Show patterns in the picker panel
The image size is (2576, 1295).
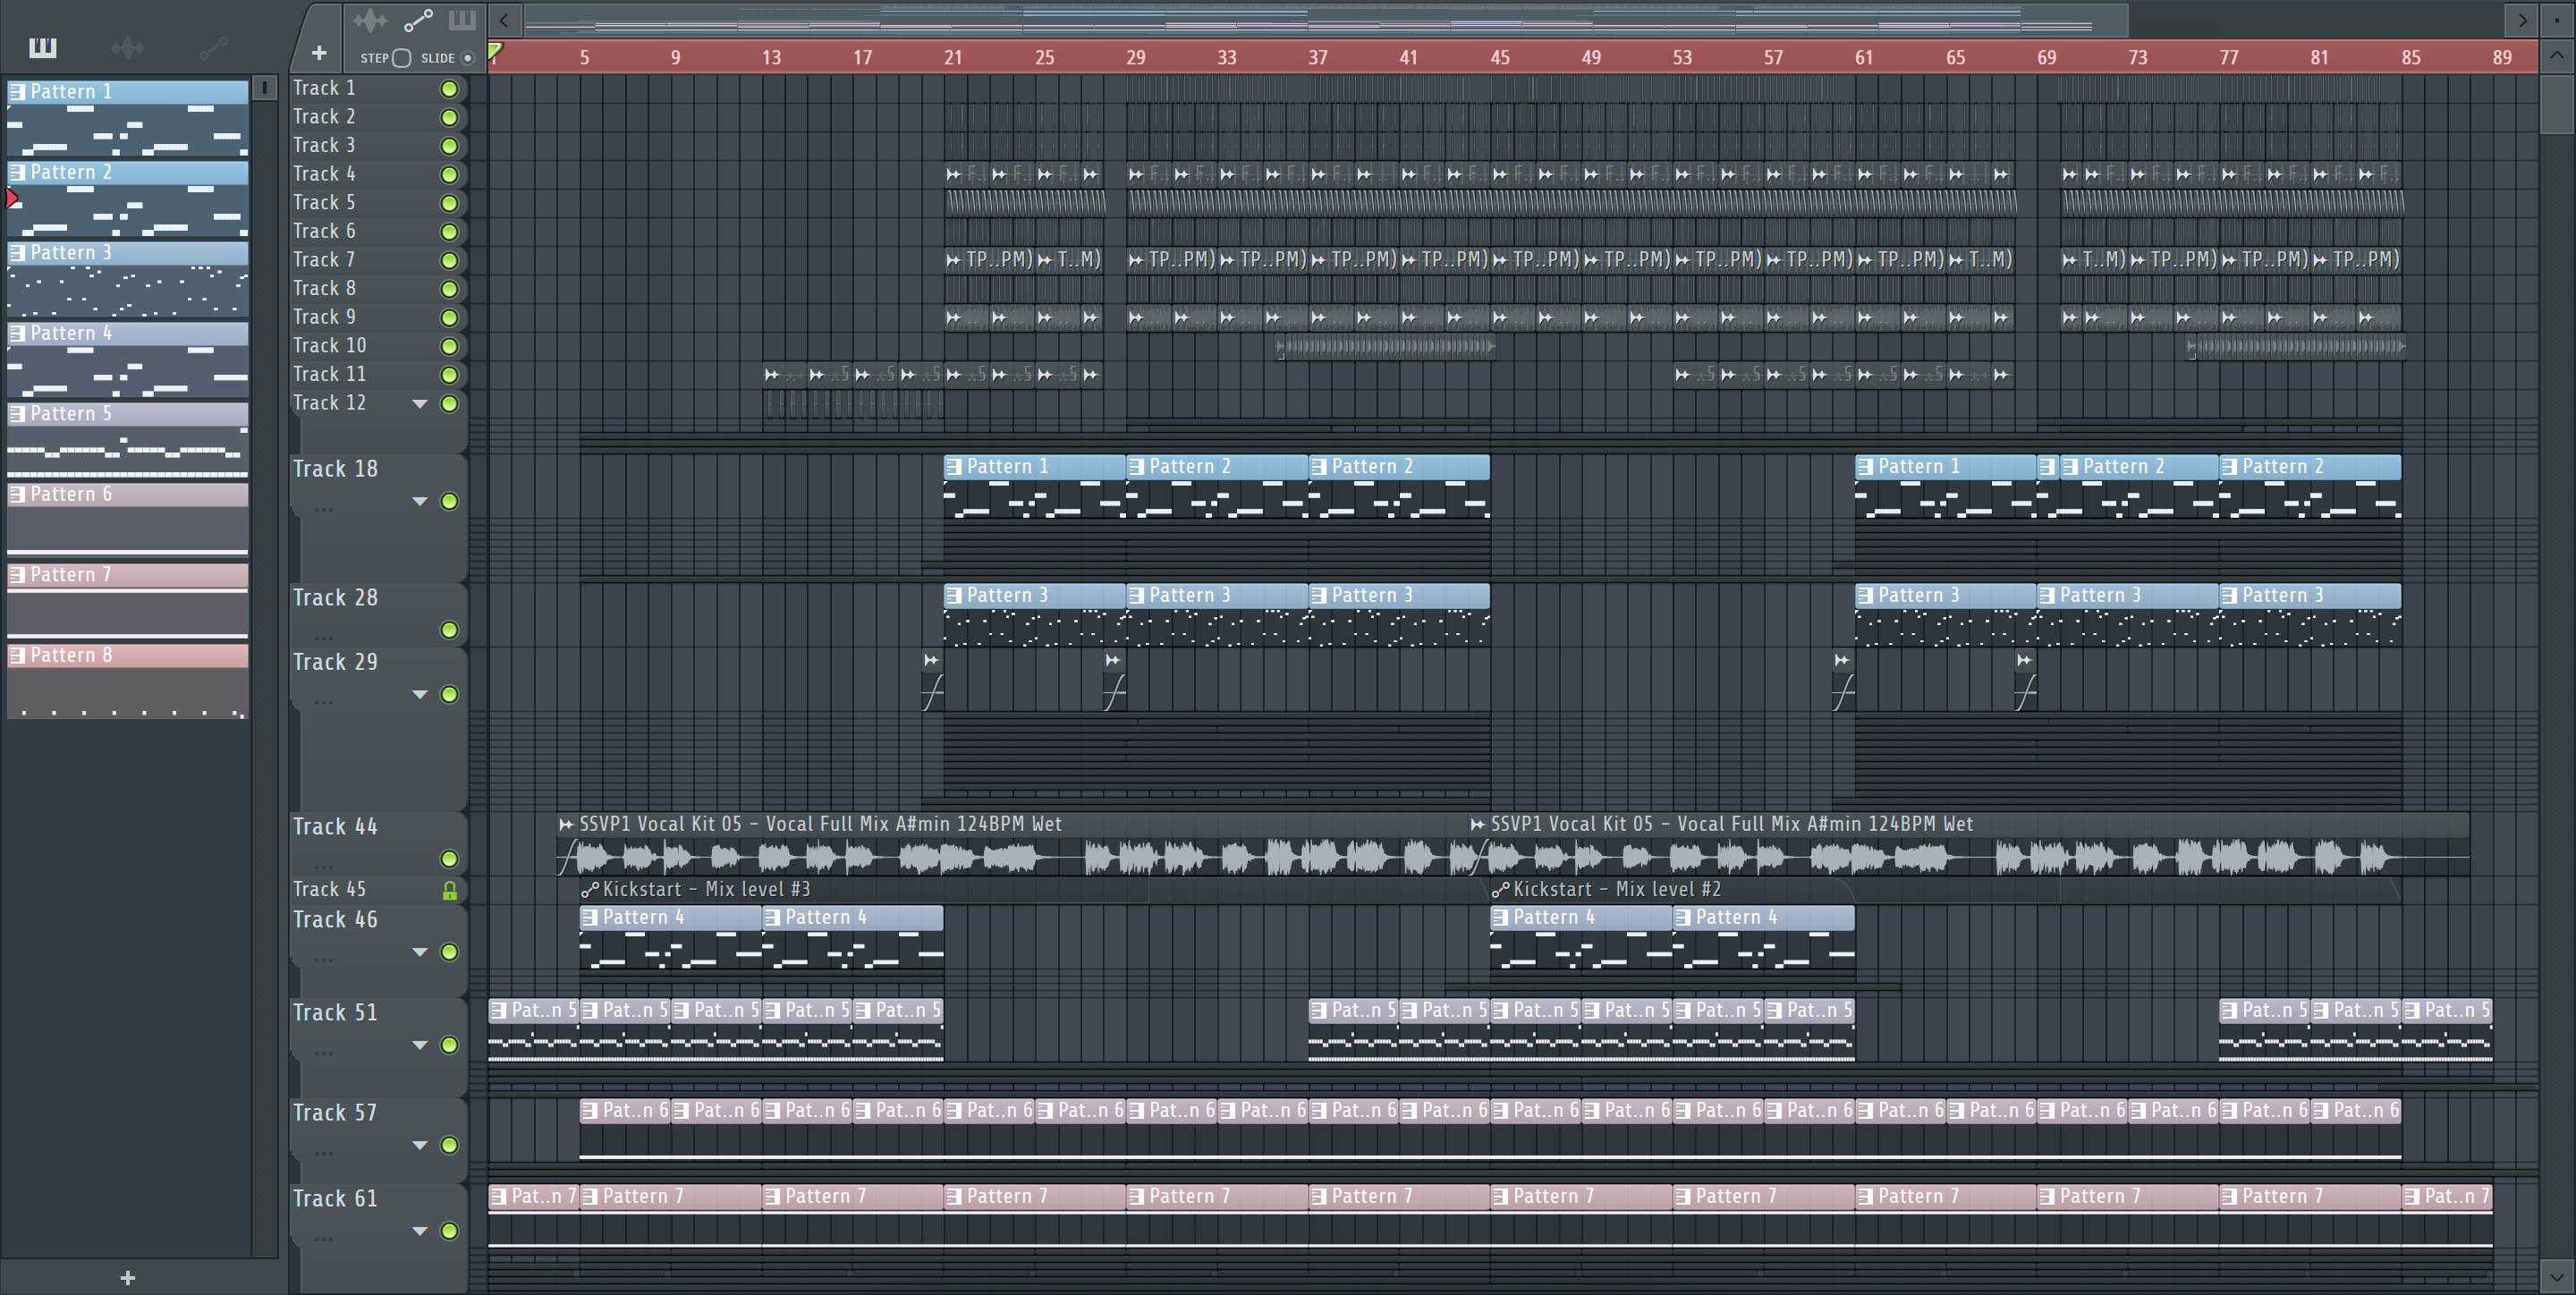(x=43, y=47)
